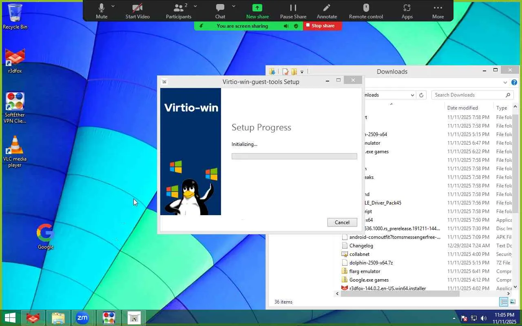Click the shield icon in screen sharing bar
Image resolution: width=522 pixels, height=326 pixels.
[x=296, y=26]
